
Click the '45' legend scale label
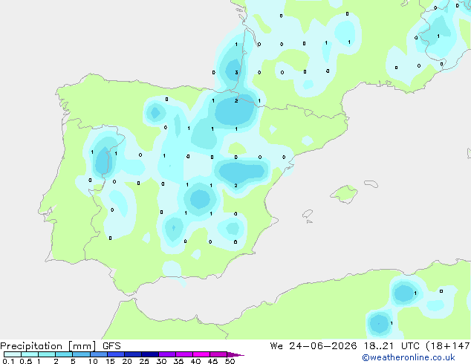(212, 361)
